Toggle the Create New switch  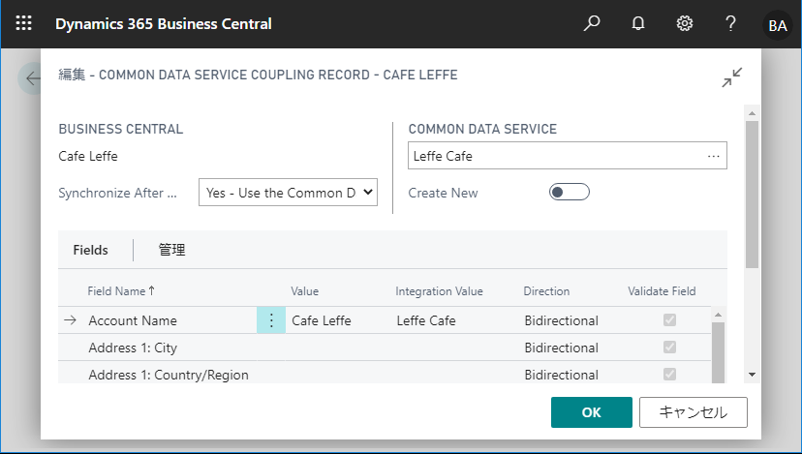[570, 193]
